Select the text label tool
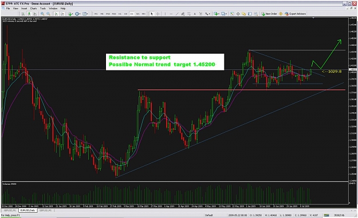The image size is (358, 218). [x=201, y=14]
